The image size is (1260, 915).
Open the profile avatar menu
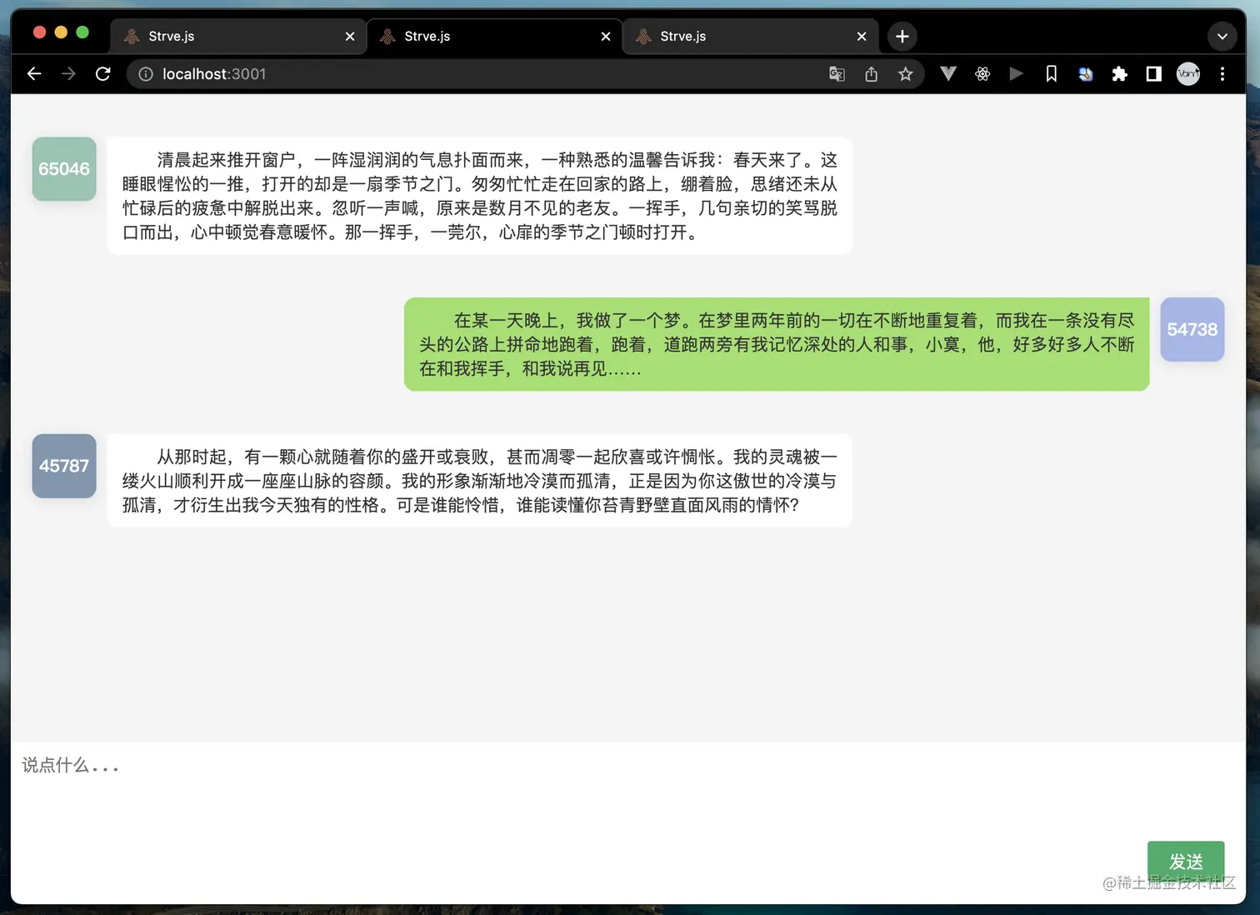(1188, 74)
